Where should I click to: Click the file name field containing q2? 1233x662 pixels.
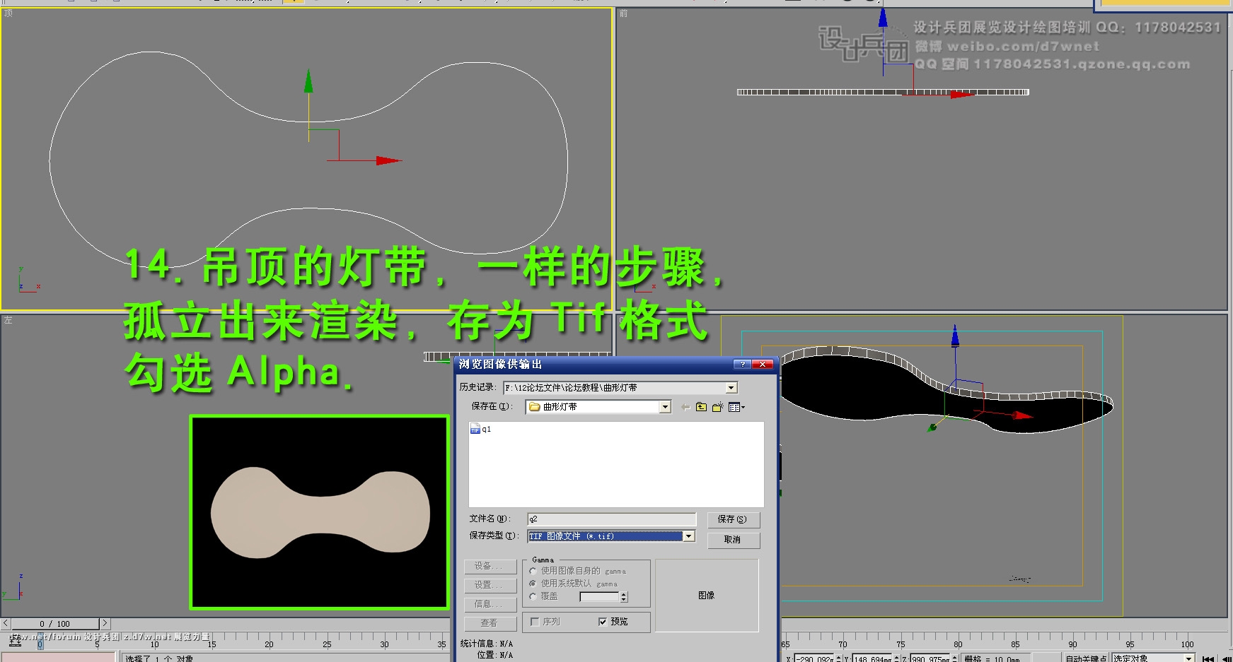pyautogui.click(x=611, y=519)
